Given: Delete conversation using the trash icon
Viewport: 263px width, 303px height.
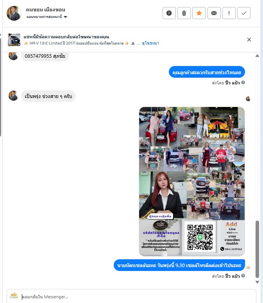Looking at the screenshot, I should [x=184, y=13].
